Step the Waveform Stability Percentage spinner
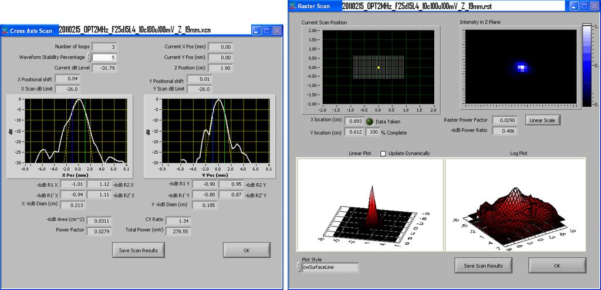This screenshot has height=290, width=601. coord(89,58)
